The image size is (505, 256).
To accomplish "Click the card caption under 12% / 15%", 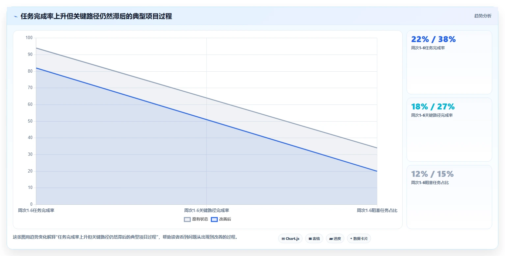I will 430,183.
